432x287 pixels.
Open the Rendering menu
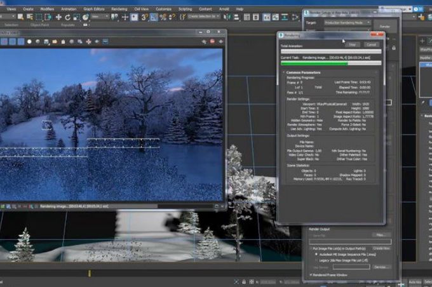pos(119,9)
